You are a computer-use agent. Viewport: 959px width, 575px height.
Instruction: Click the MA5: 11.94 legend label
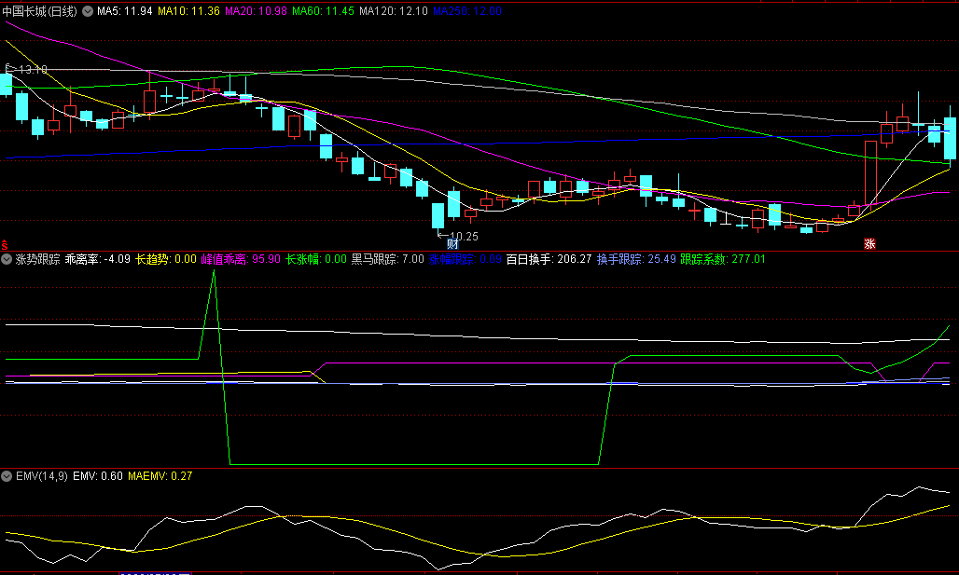pyautogui.click(x=125, y=11)
